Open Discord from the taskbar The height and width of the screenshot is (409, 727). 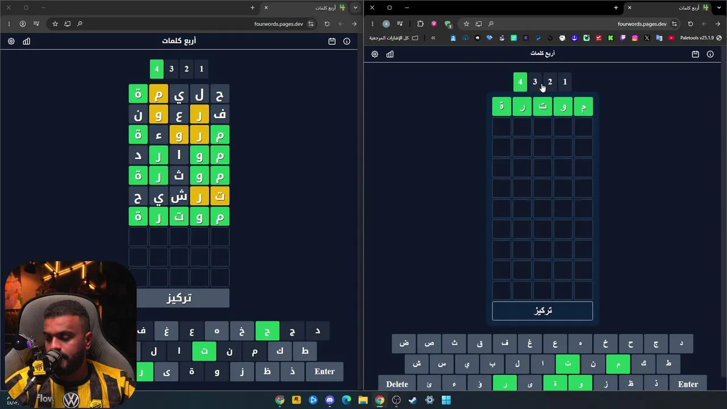[x=329, y=400]
